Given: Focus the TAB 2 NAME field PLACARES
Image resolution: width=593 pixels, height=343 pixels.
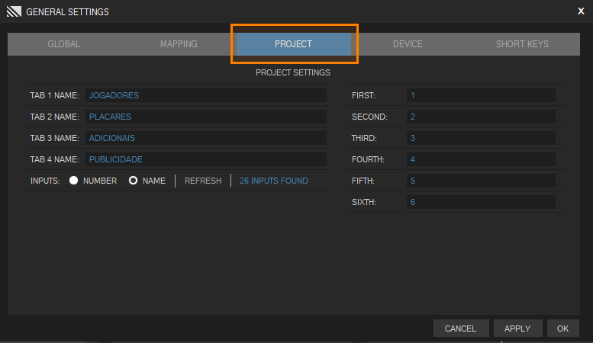Looking at the screenshot, I should click(206, 117).
